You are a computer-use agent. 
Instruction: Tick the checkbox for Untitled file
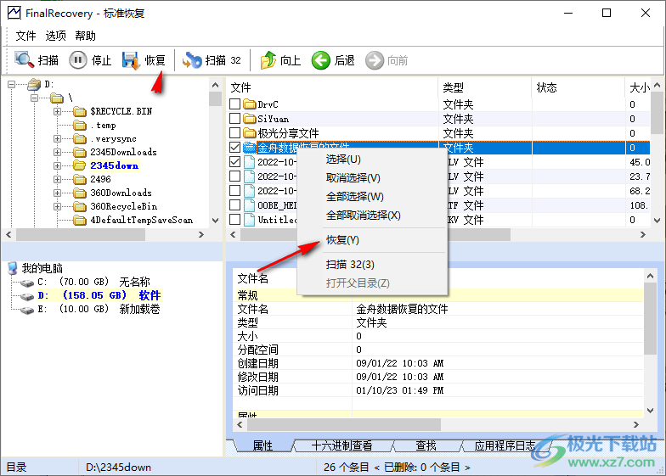coord(234,219)
